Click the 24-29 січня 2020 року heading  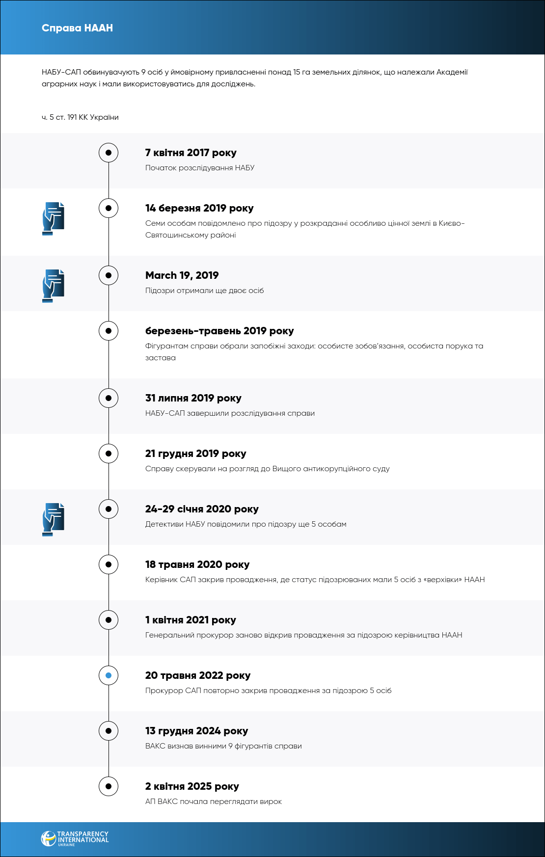202,509
